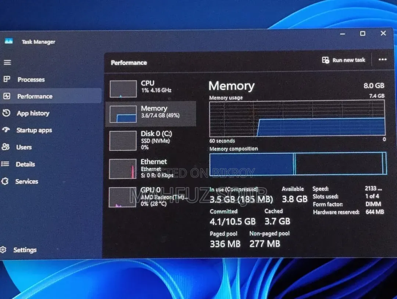Click In use value 3.5 GB (185 MB)

(x=241, y=199)
